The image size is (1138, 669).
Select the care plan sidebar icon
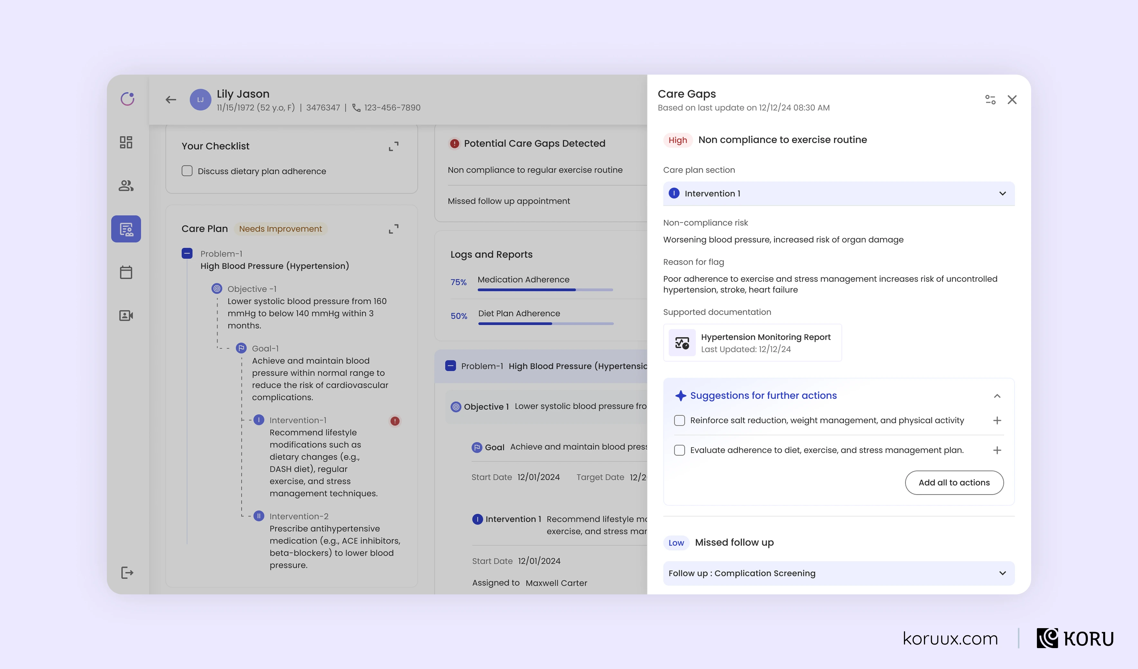point(126,229)
